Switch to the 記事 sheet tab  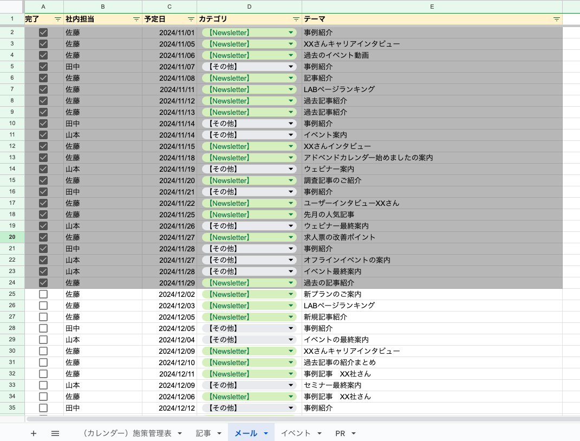204,433
